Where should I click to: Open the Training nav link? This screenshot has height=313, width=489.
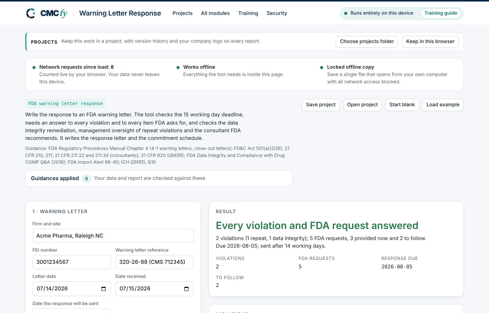(248, 13)
